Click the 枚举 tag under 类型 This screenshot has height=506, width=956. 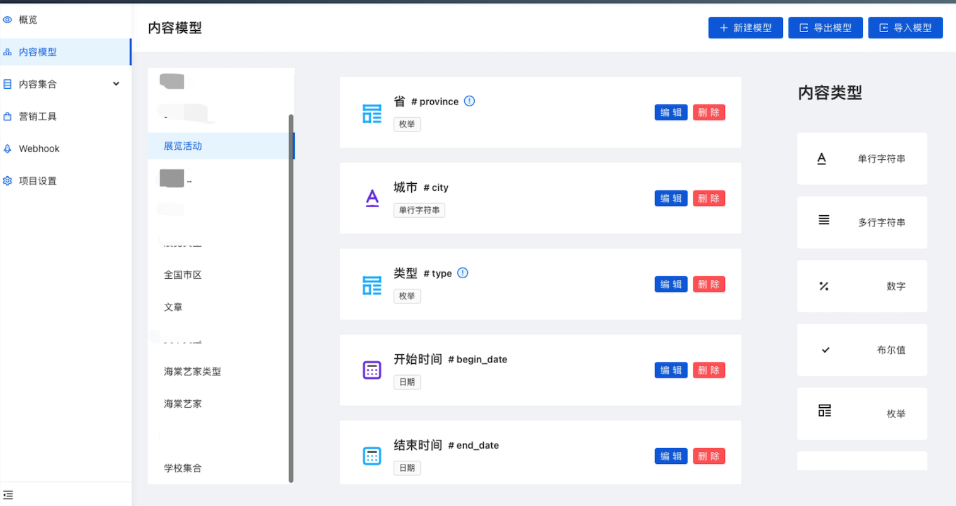(x=407, y=296)
